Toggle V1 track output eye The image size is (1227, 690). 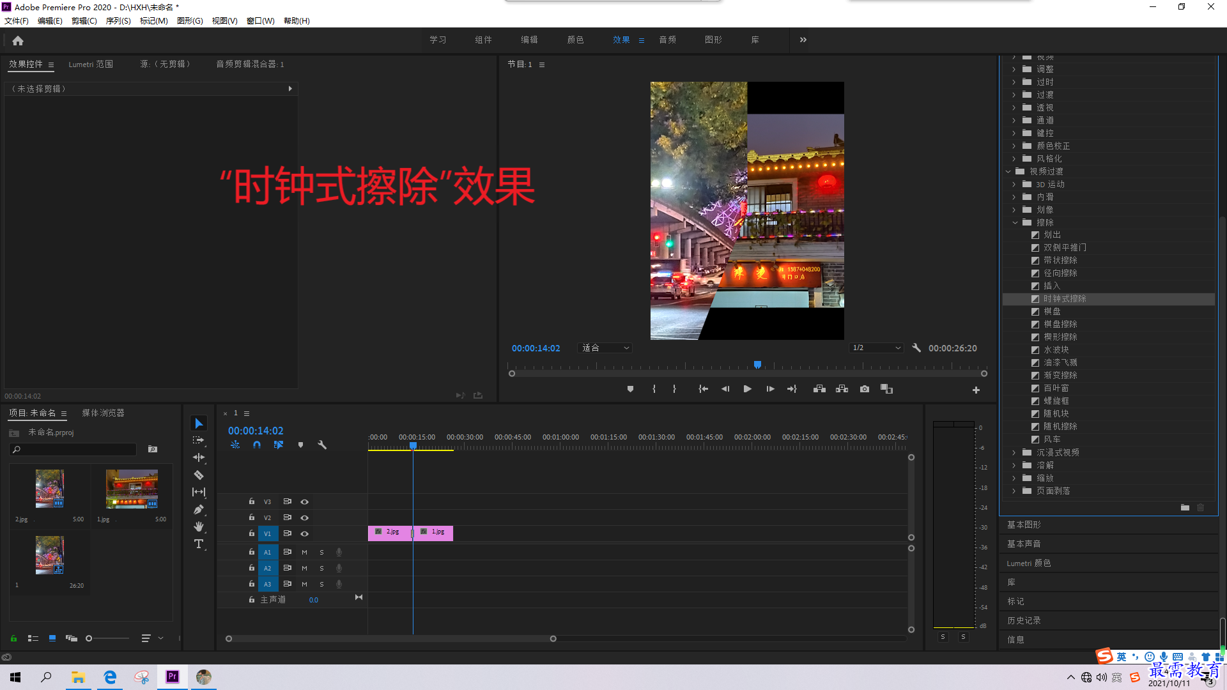click(x=305, y=533)
